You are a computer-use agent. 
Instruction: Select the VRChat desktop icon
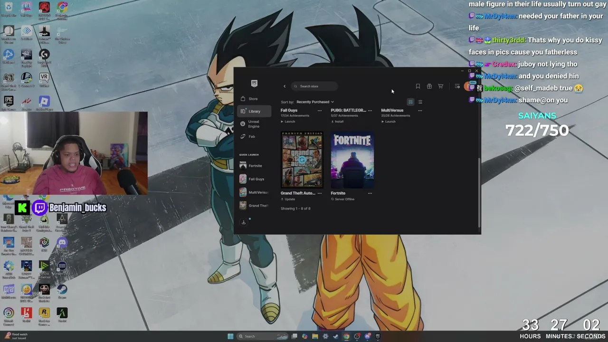[x=44, y=79]
